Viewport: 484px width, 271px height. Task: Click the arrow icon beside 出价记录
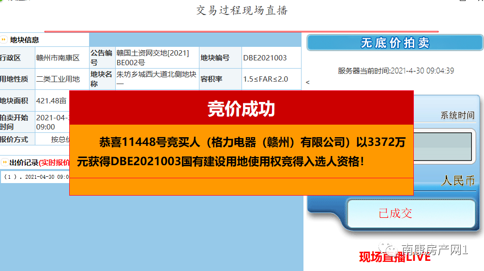[4, 163]
